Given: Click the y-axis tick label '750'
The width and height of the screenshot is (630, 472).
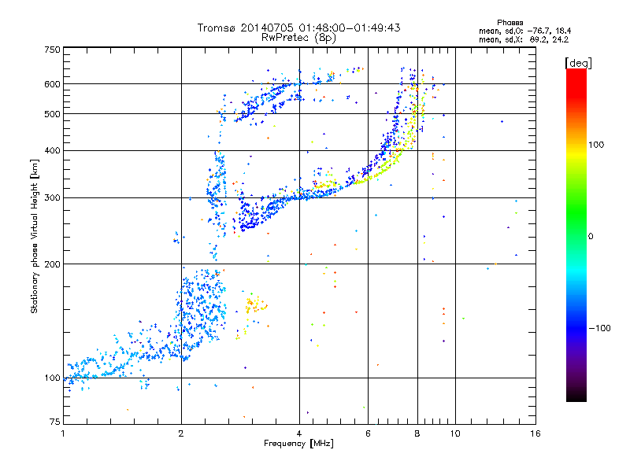Looking at the screenshot, I should [52, 50].
